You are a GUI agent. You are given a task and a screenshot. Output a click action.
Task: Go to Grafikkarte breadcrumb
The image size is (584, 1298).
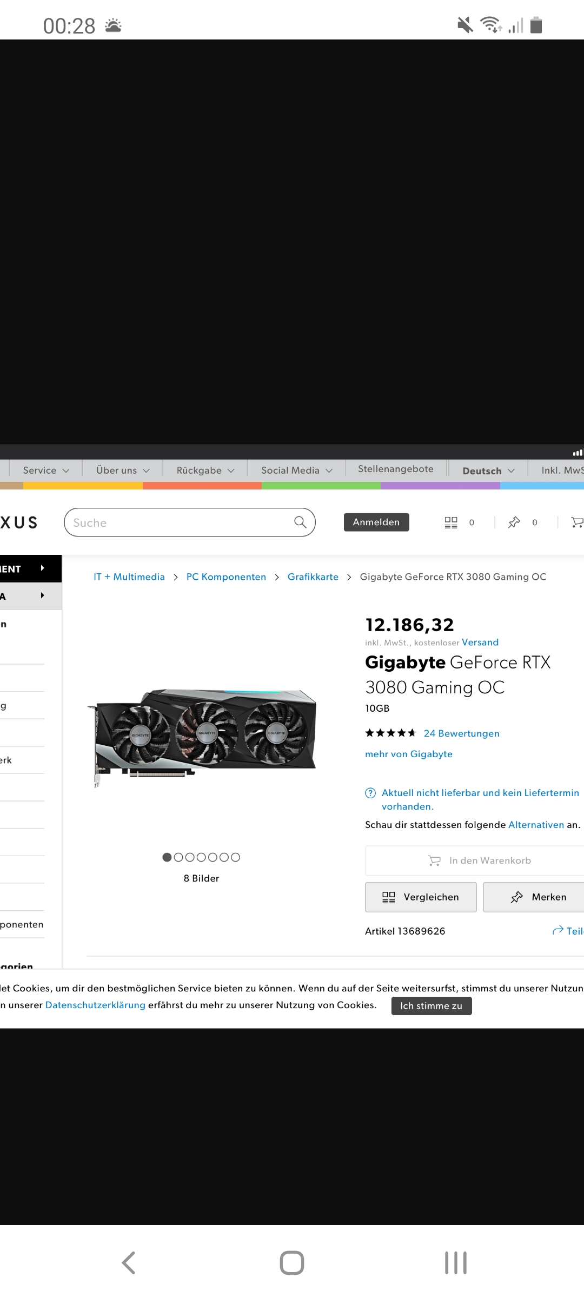pos(313,577)
